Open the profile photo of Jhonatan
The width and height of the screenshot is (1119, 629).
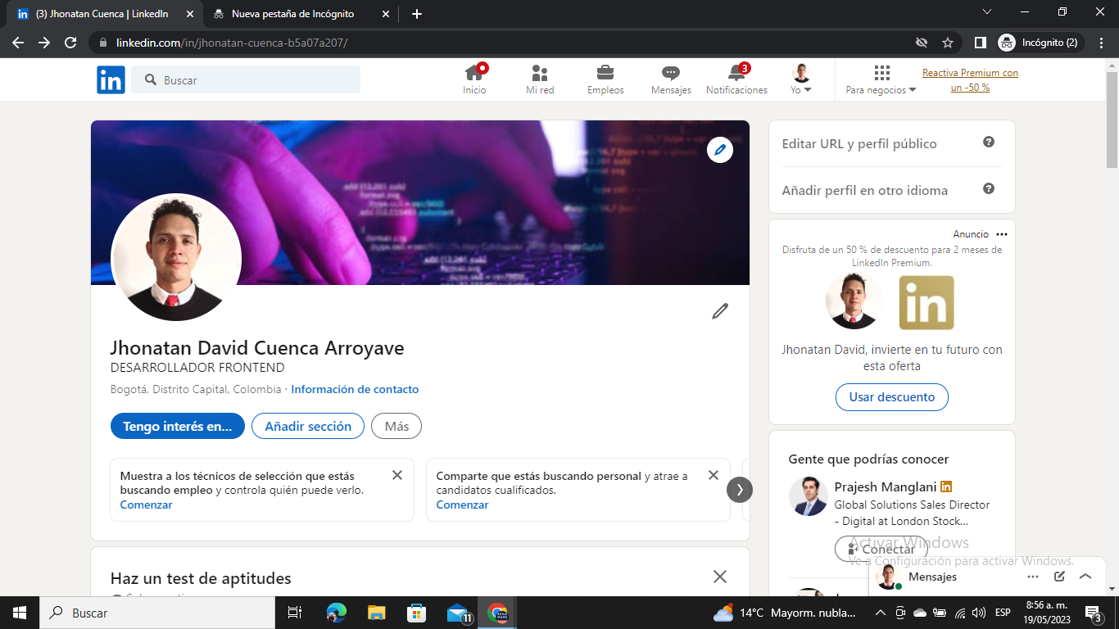click(176, 259)
